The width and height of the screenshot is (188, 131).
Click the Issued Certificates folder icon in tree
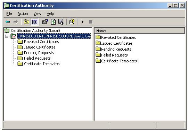pos(20,47)
